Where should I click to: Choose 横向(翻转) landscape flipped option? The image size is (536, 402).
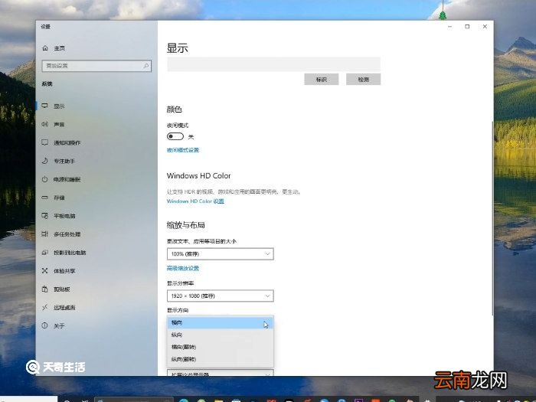(221, 347)
